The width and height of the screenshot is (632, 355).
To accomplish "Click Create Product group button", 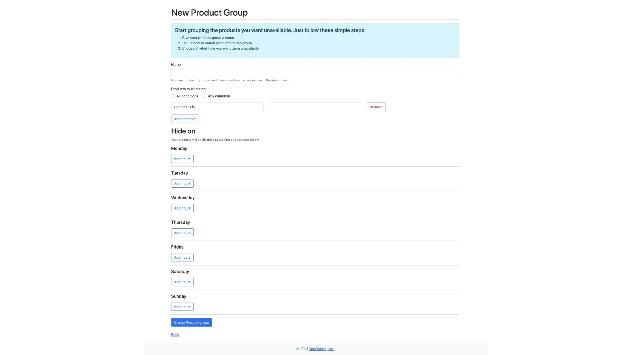I will click(191, 323).
